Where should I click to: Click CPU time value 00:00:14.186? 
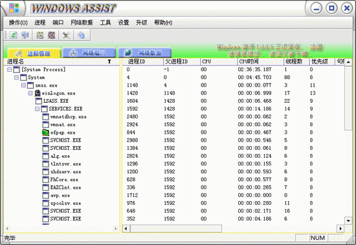click(x=254, y=109)
